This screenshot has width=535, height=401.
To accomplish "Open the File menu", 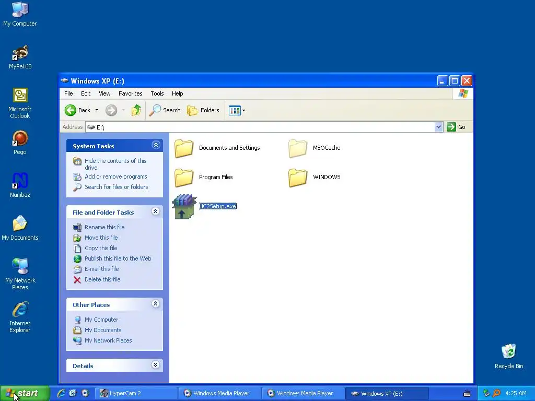I will [68, 93].
